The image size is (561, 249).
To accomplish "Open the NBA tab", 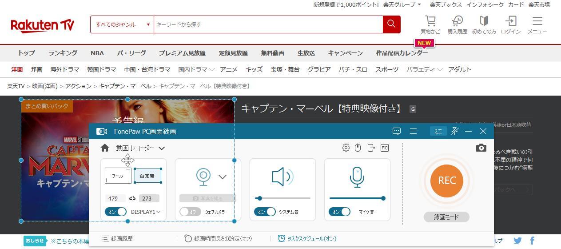I will click(97, 53).
